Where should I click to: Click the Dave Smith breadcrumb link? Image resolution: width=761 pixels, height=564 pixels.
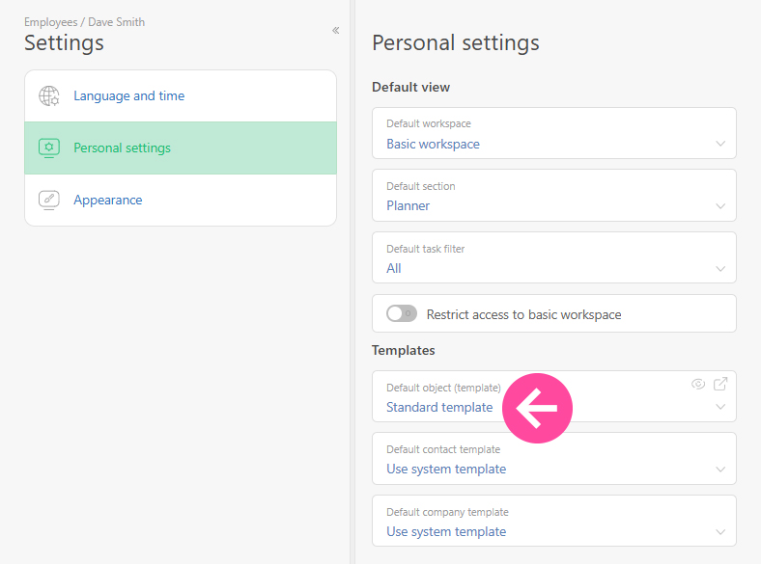116,22
